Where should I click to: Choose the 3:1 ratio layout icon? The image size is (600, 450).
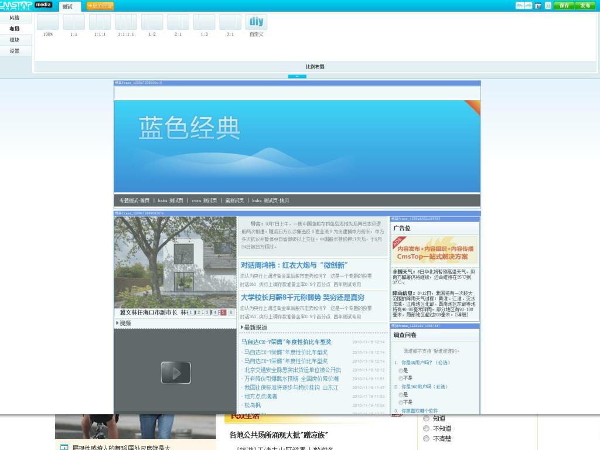[x=230, y=22]
